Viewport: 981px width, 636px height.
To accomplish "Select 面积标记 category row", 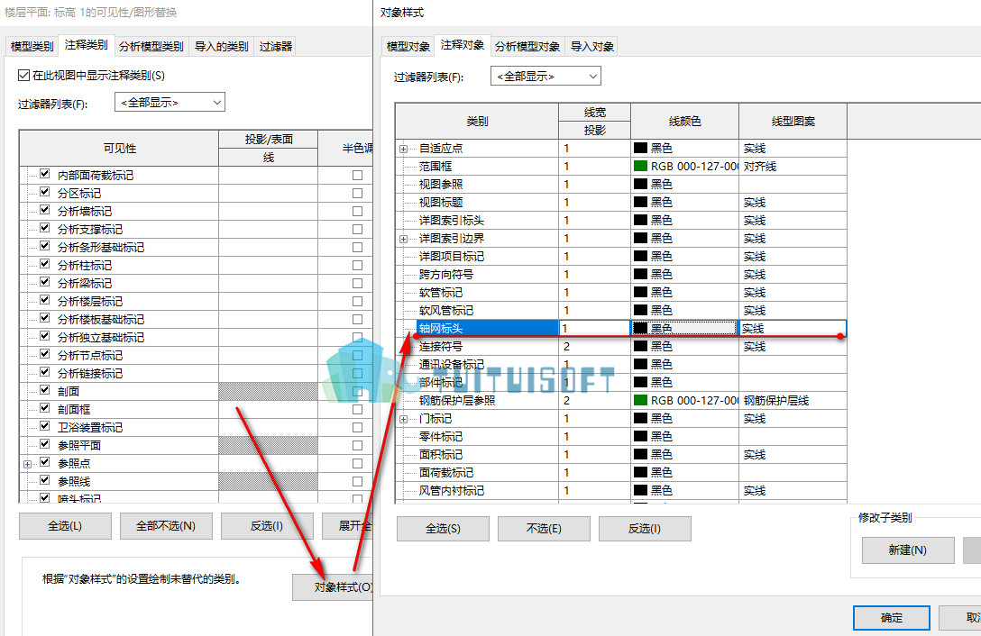I will click(x=441, y=455).
